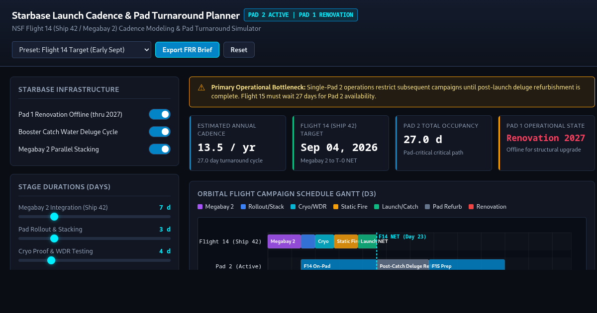
Task: Select the F14 On-Pad bar in Pad 2 row
Action: (x=339, y=265)
